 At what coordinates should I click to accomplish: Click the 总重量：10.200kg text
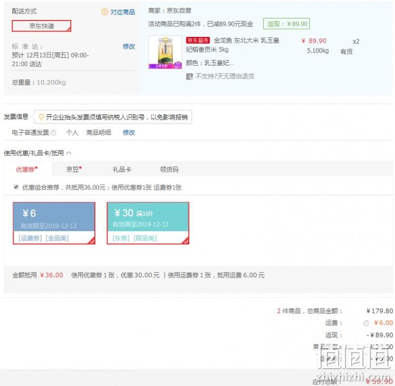[x=39, y=82]
